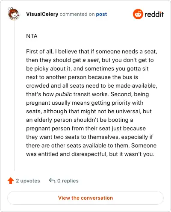
Task: Open the blue "post" link
Action: click(101, 14)
